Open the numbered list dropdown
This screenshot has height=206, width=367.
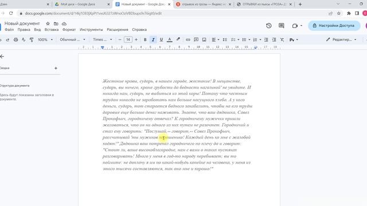click(x=257, y=39)
